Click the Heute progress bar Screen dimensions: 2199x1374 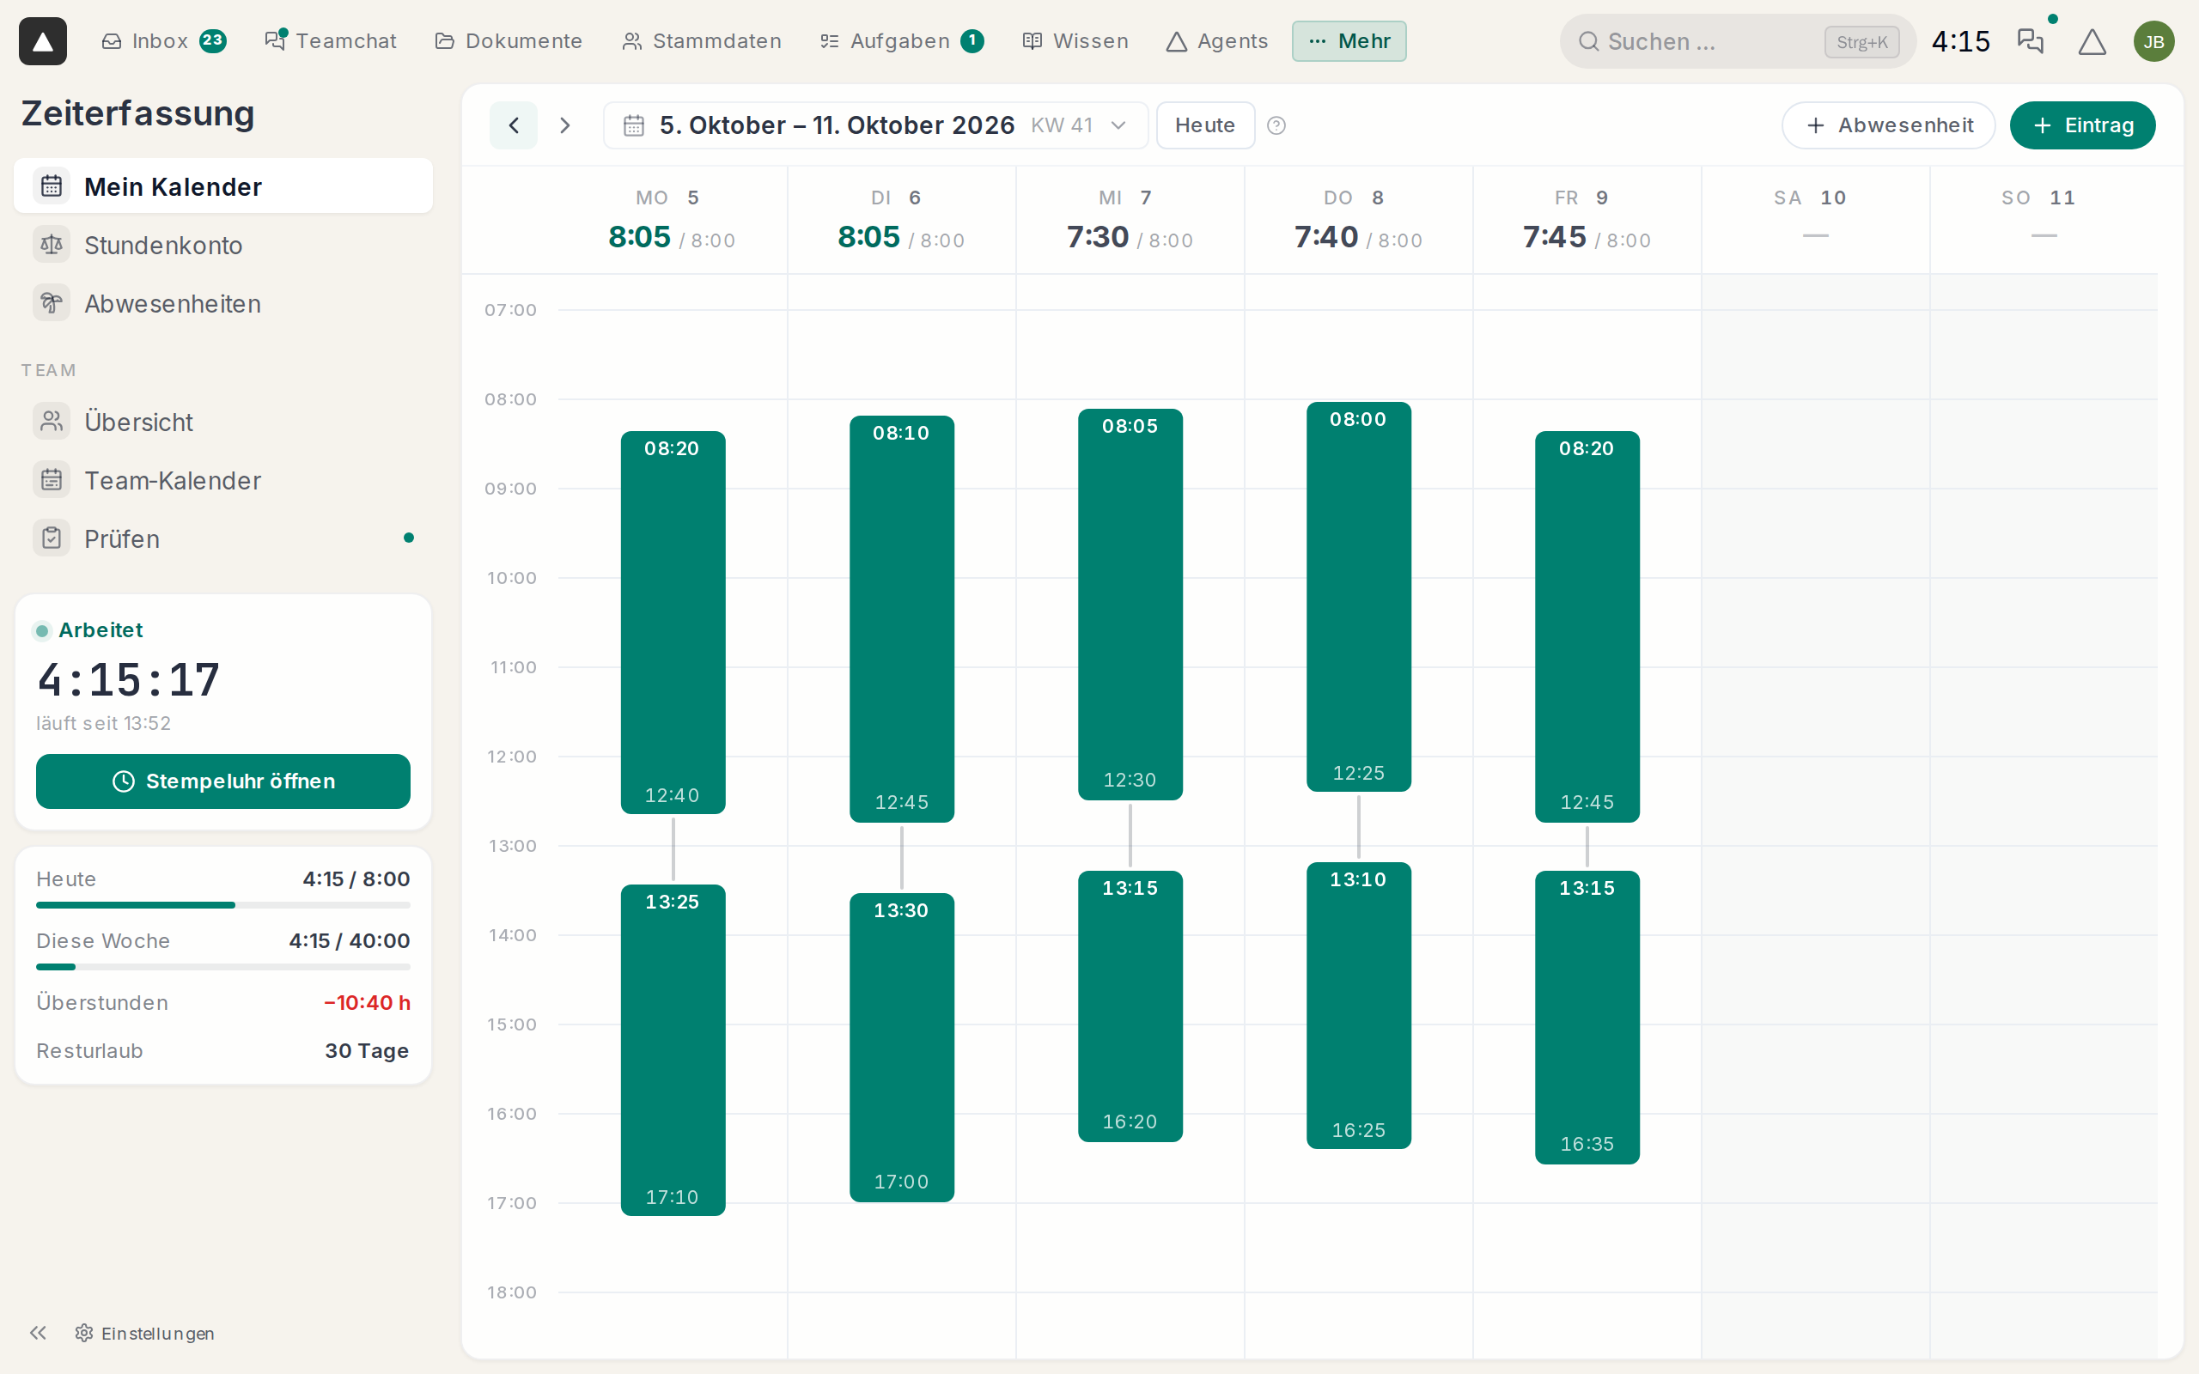coord(222,905)
